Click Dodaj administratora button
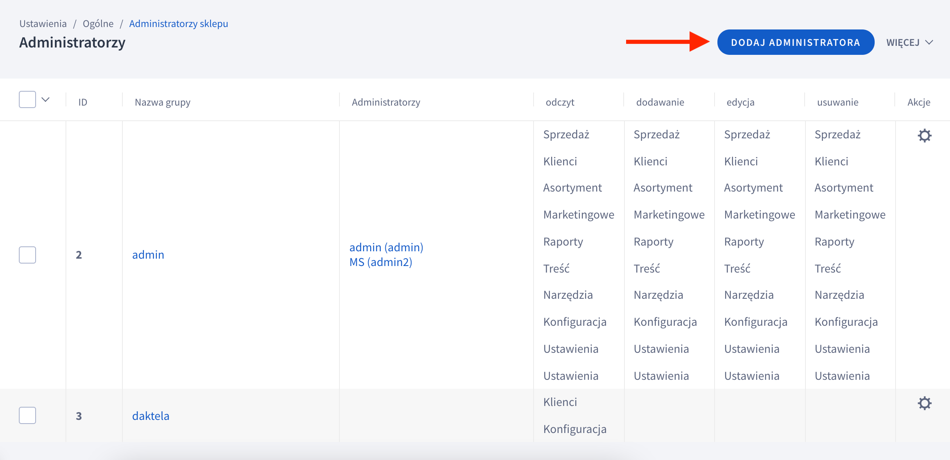This screenshot has width=950, height=460. coord(795,43)
